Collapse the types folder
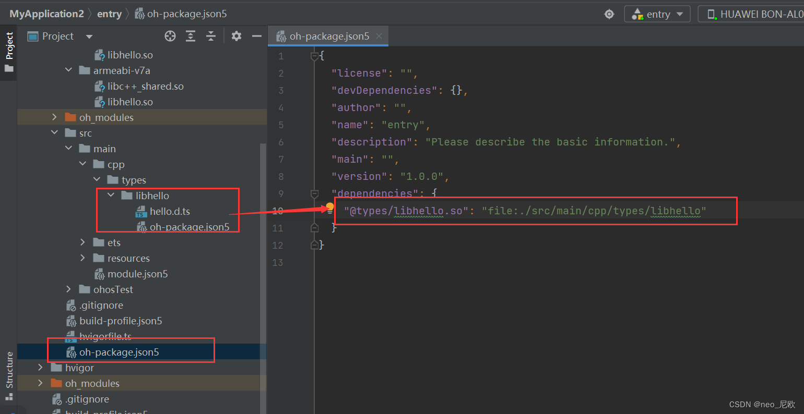 [97, 179]
